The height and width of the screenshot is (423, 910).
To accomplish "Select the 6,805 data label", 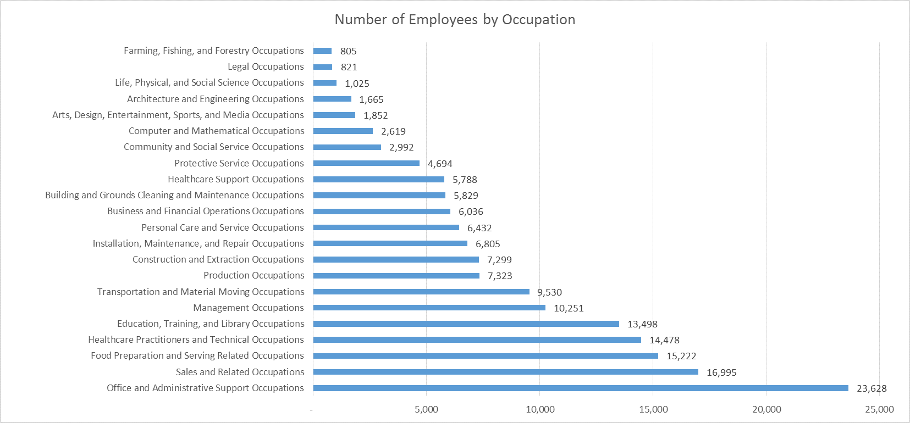I will [488, 244].
